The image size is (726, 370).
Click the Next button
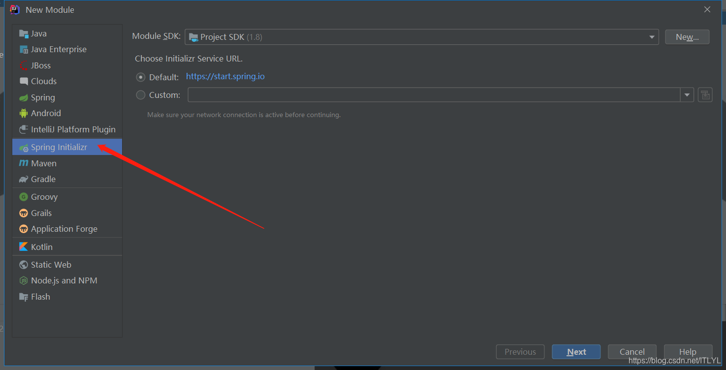click(x=576, y=352)
